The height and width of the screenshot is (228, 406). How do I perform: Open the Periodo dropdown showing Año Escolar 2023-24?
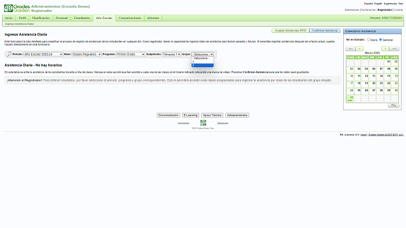[43, 54]
